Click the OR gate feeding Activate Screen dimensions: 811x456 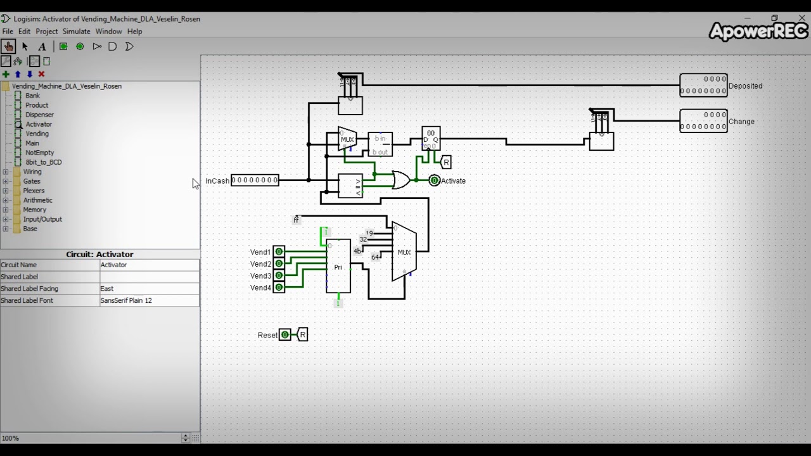pyautogui.click(x=402, y=180)
